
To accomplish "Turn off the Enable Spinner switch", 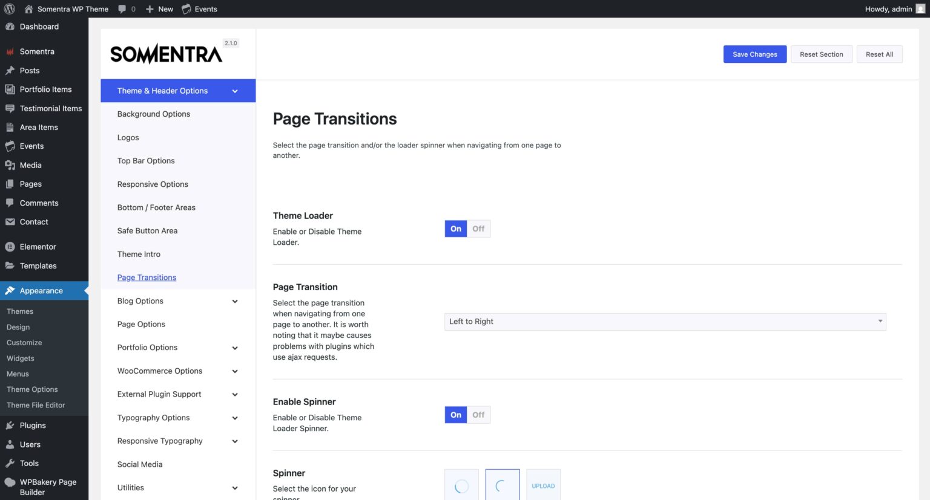I will pyautogui.click(x=478, y=415).
